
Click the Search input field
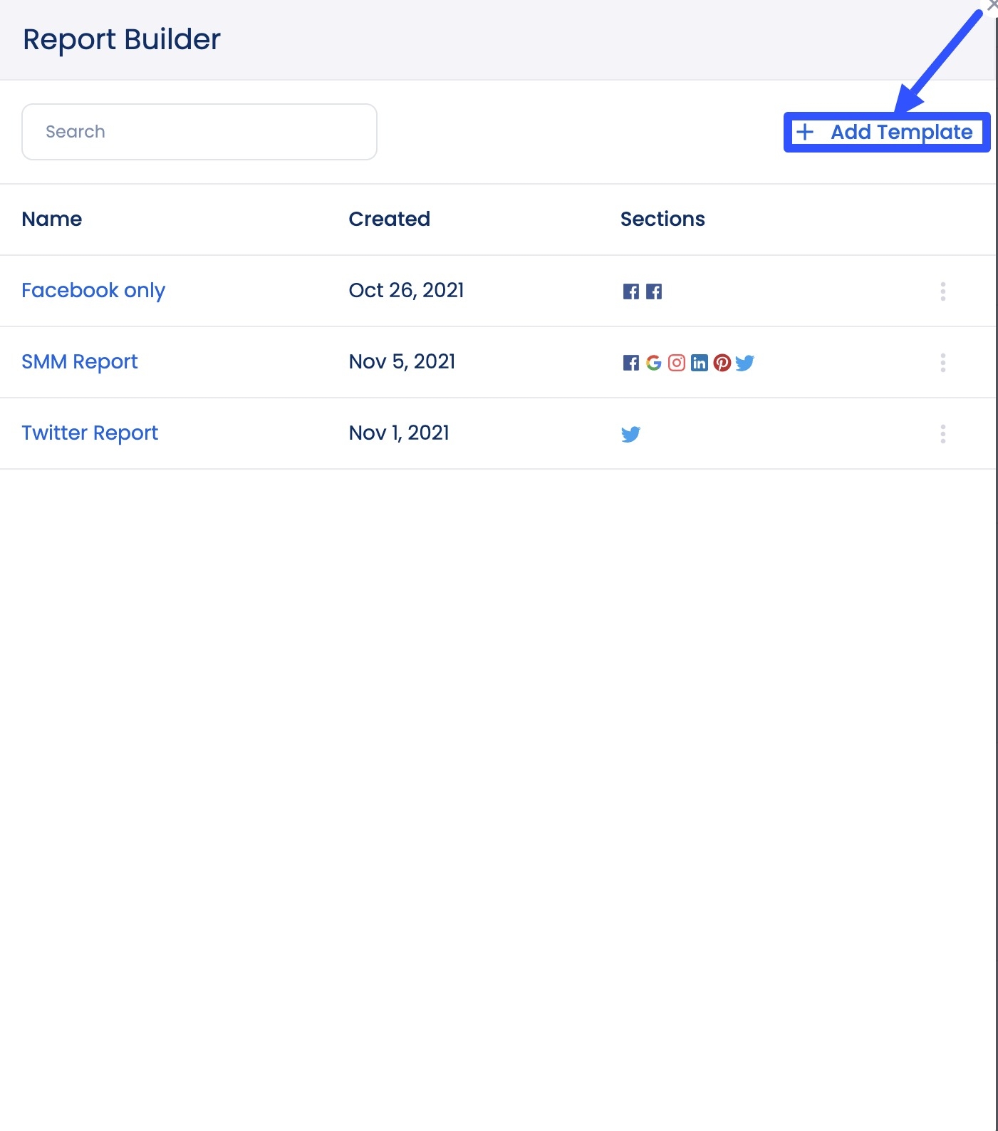(x=199, y=132)
